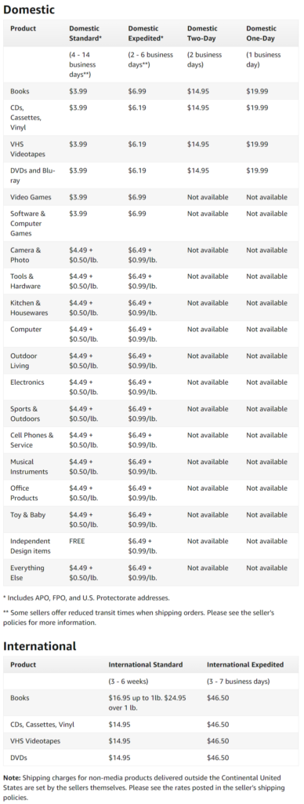304x804 pixels.
Task: Click the Domestic One-Day column header
Action: 262,33
